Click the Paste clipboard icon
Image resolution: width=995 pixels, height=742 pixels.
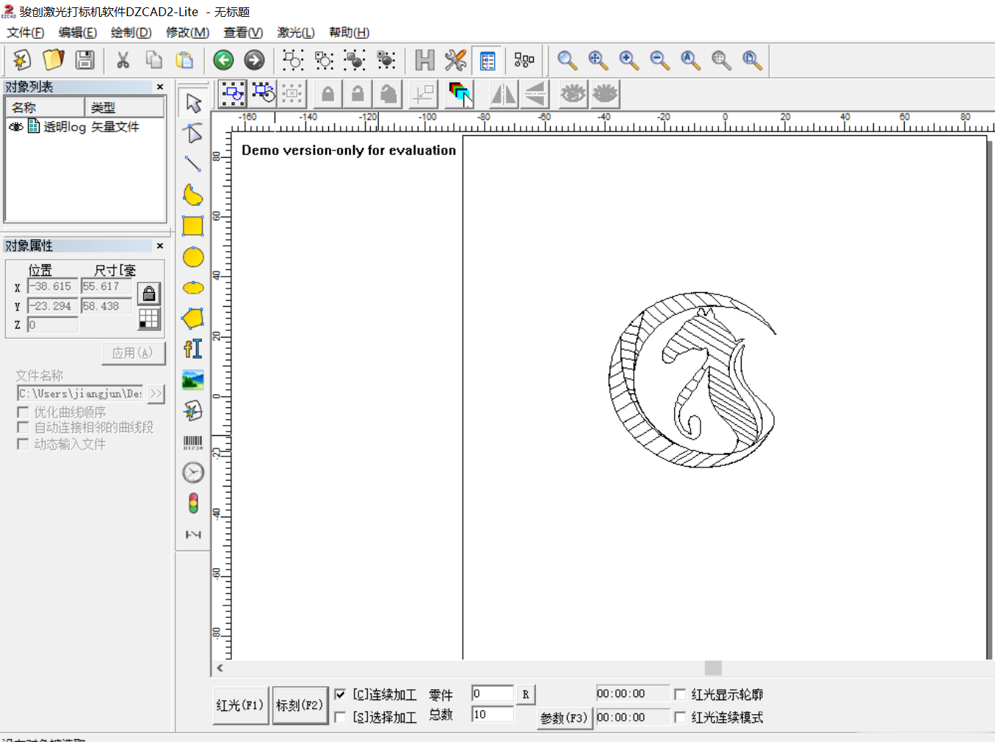(x=185, y=59)
